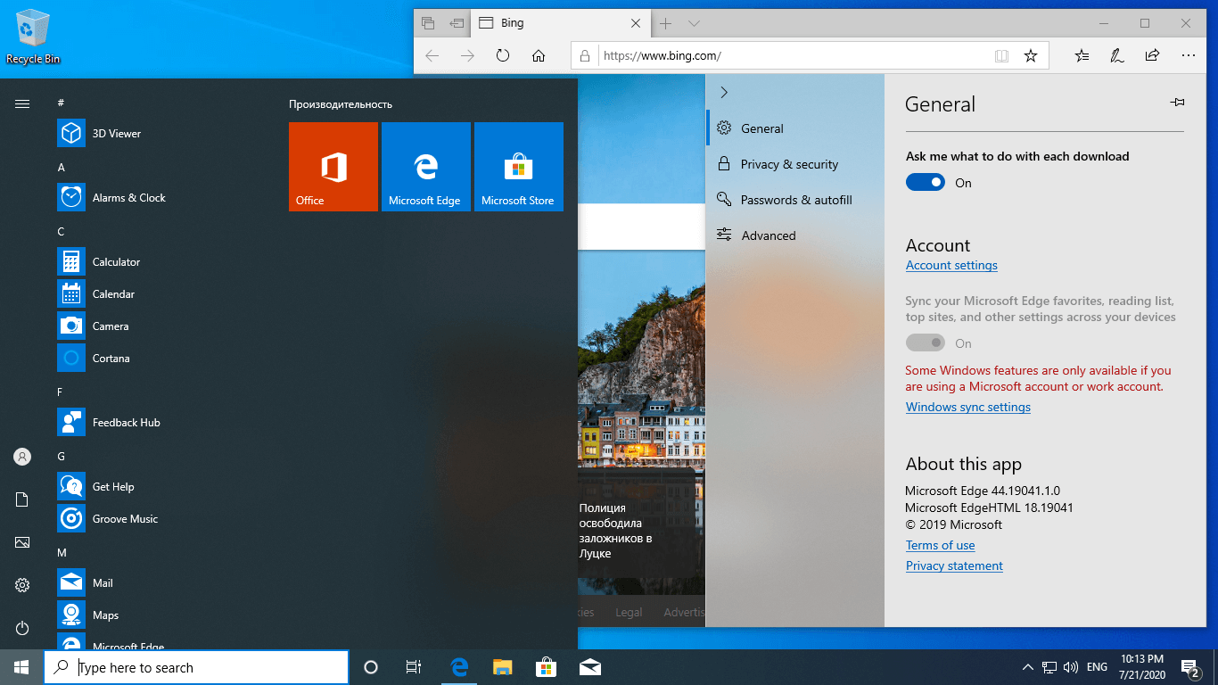Viewport: 1218px width, 685px height.
Task: Open Task View on taskbar
Action: click(414, 667)
